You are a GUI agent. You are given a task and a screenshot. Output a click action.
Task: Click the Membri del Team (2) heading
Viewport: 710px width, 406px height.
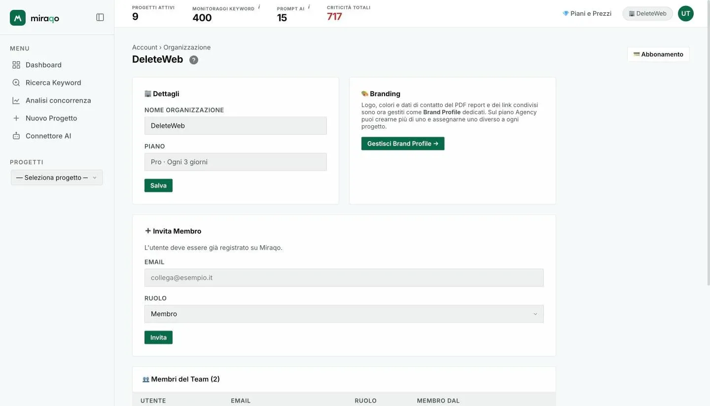click(185, 379)
